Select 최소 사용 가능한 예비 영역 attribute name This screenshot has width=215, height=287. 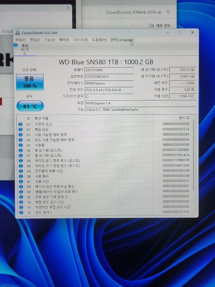click(x=54, y=140)
